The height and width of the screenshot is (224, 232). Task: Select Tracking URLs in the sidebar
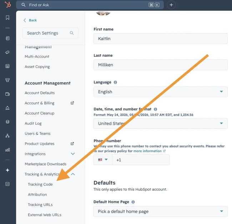click(40, 205)
